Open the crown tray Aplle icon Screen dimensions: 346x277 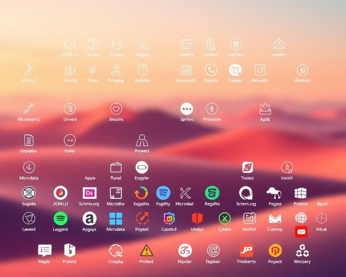(x=265, y=109)
